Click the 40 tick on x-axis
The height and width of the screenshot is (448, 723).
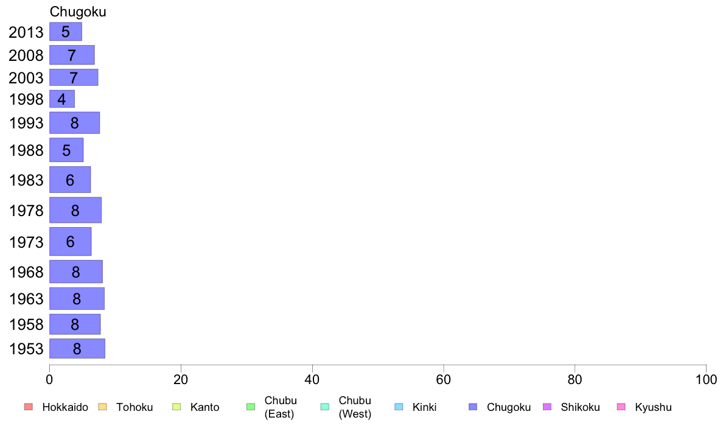(312, 380)
